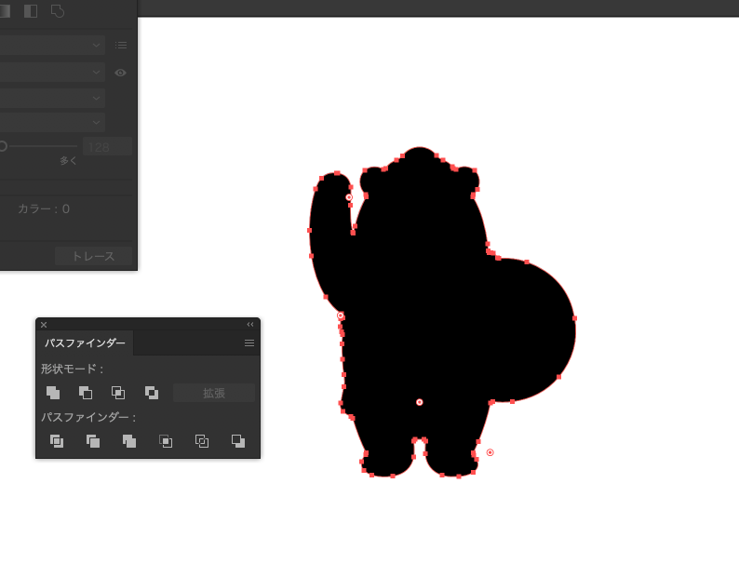739x564 pixels.
Task: Click the threshold slider handle
Action: [3, 146]
